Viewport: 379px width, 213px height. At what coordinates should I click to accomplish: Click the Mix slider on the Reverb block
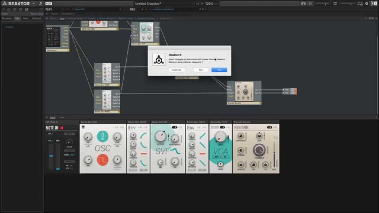click(x=274, y=154)
